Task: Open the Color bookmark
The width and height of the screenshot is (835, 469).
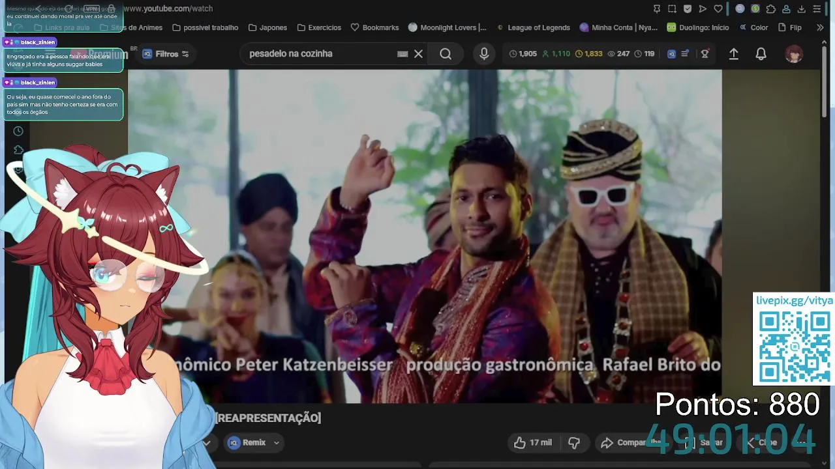Action: 753,27
